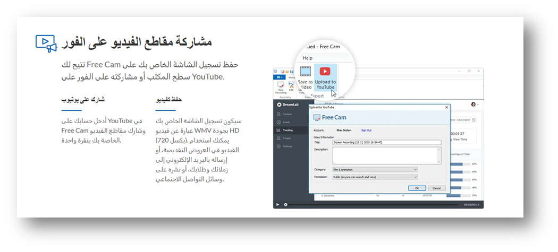Screen dimensions: 558x252
Task: Click the playback progress slider handle
Action: 285,205
